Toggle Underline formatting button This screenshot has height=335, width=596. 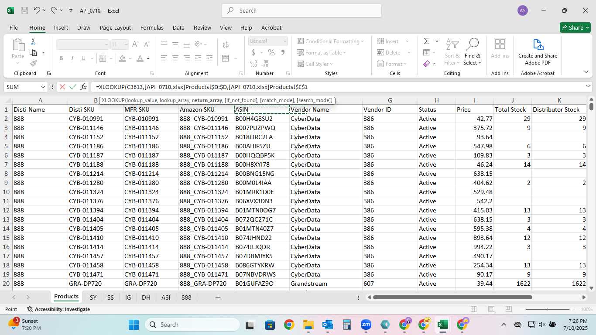click(x=84, y=58)
